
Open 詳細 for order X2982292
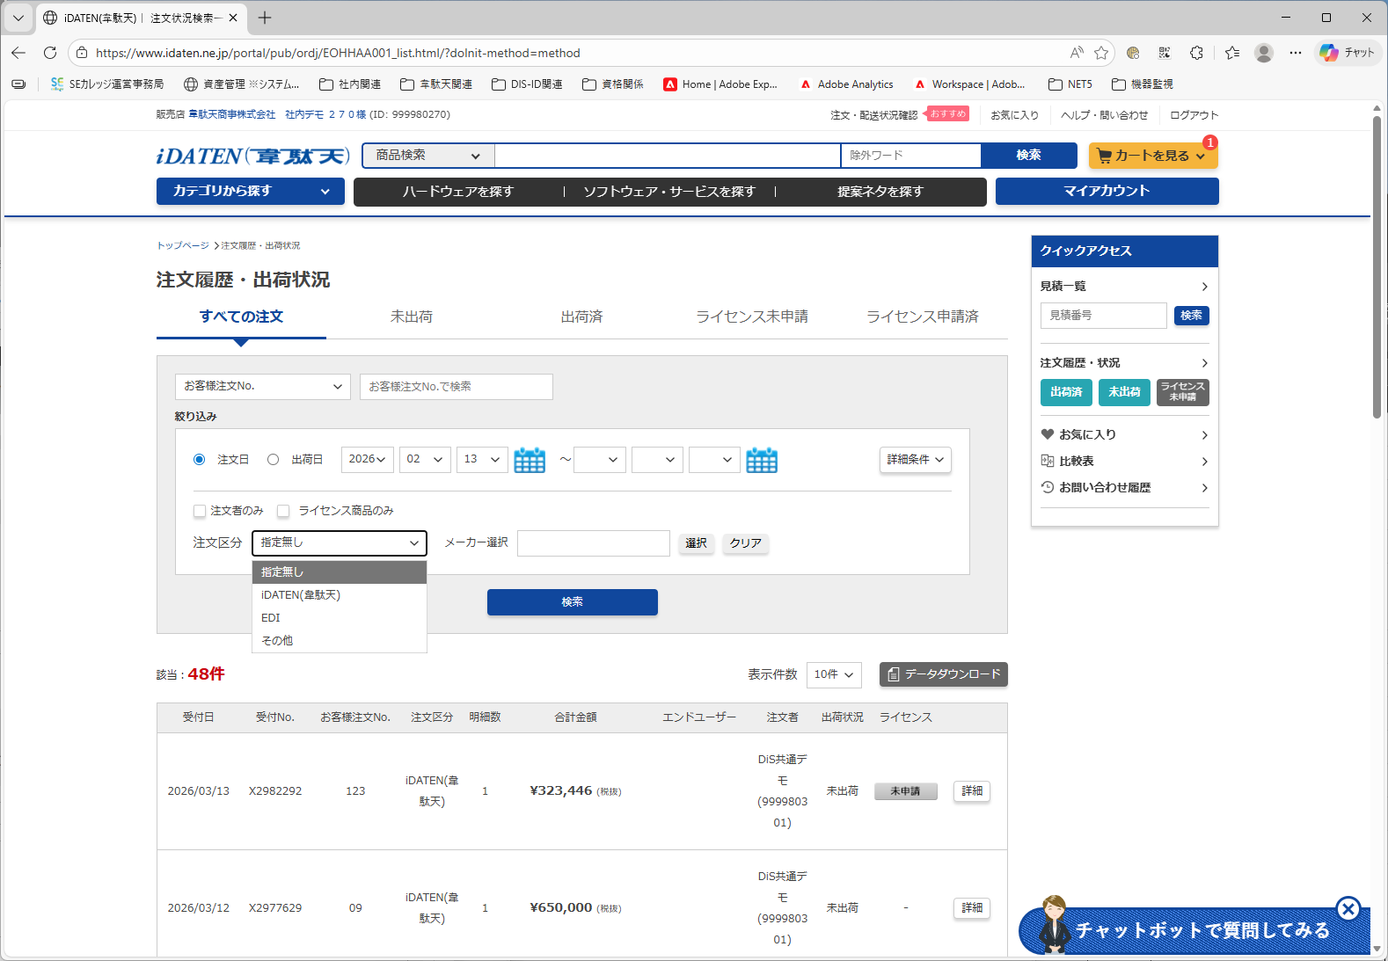pos(972,791)
